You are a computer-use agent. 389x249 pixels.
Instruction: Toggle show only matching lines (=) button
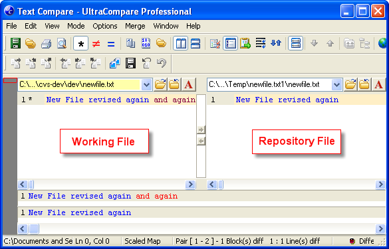coord(111,44)
